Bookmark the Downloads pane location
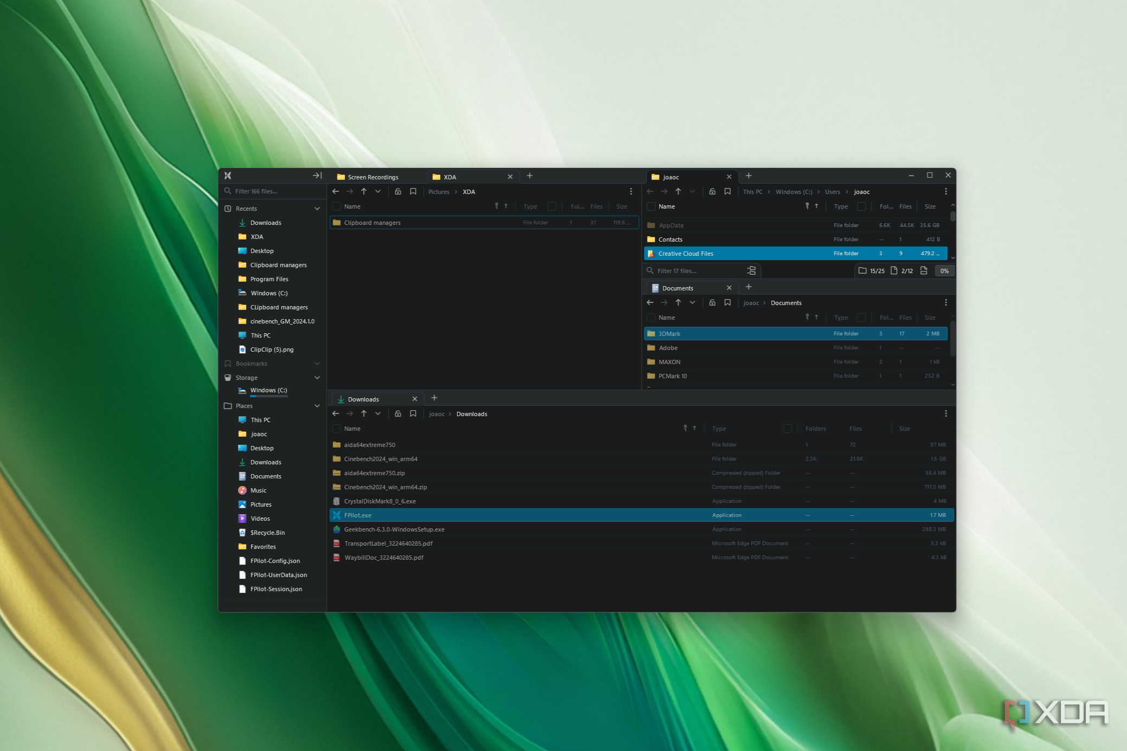The height and width of the screenshot is (751, 1127). click(413, 413)
